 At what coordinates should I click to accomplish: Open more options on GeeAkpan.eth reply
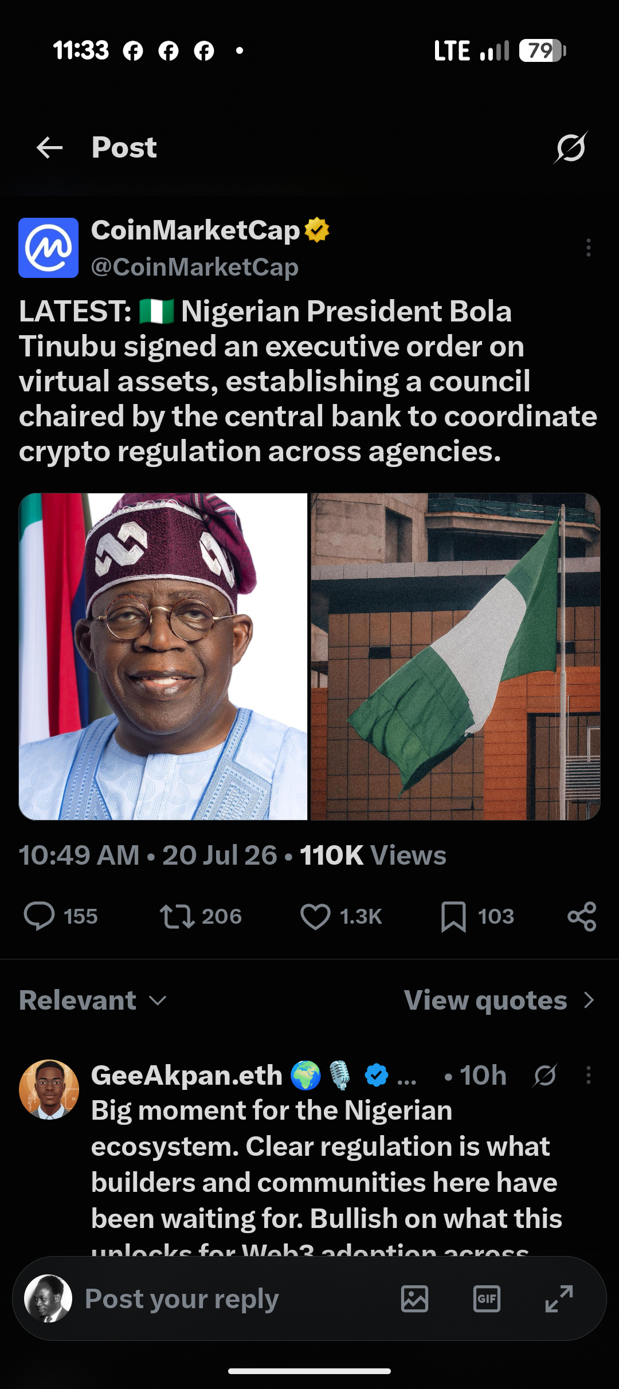(588, 1075)
